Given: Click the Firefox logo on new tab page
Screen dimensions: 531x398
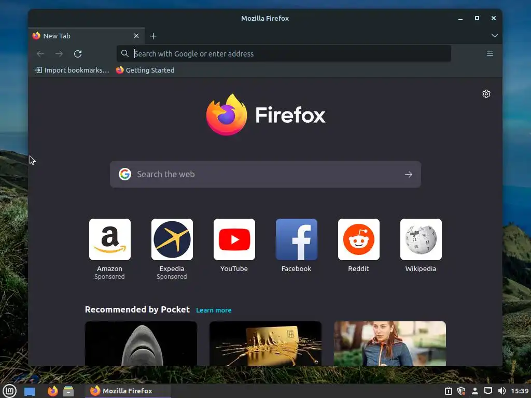Looking at the screenshot, I should 265,115.
